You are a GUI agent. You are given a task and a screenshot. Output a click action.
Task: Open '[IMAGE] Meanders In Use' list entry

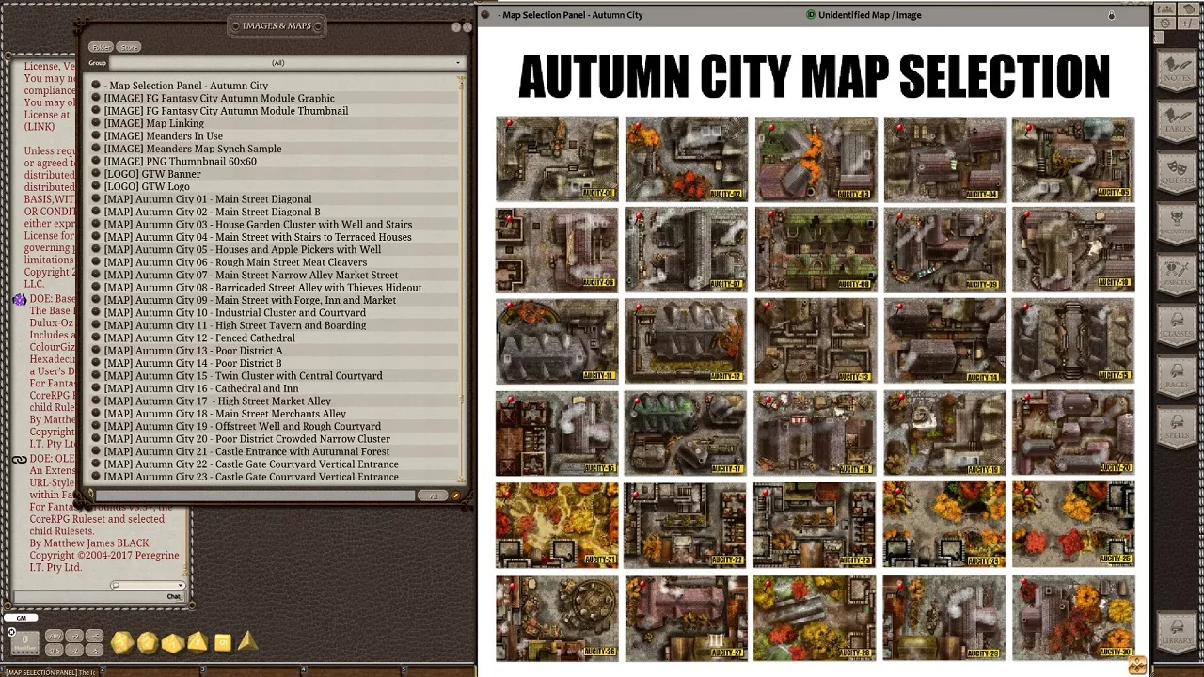click(x=163, y=135)
